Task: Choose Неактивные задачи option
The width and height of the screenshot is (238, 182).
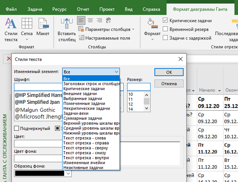Action: [91, 168]
